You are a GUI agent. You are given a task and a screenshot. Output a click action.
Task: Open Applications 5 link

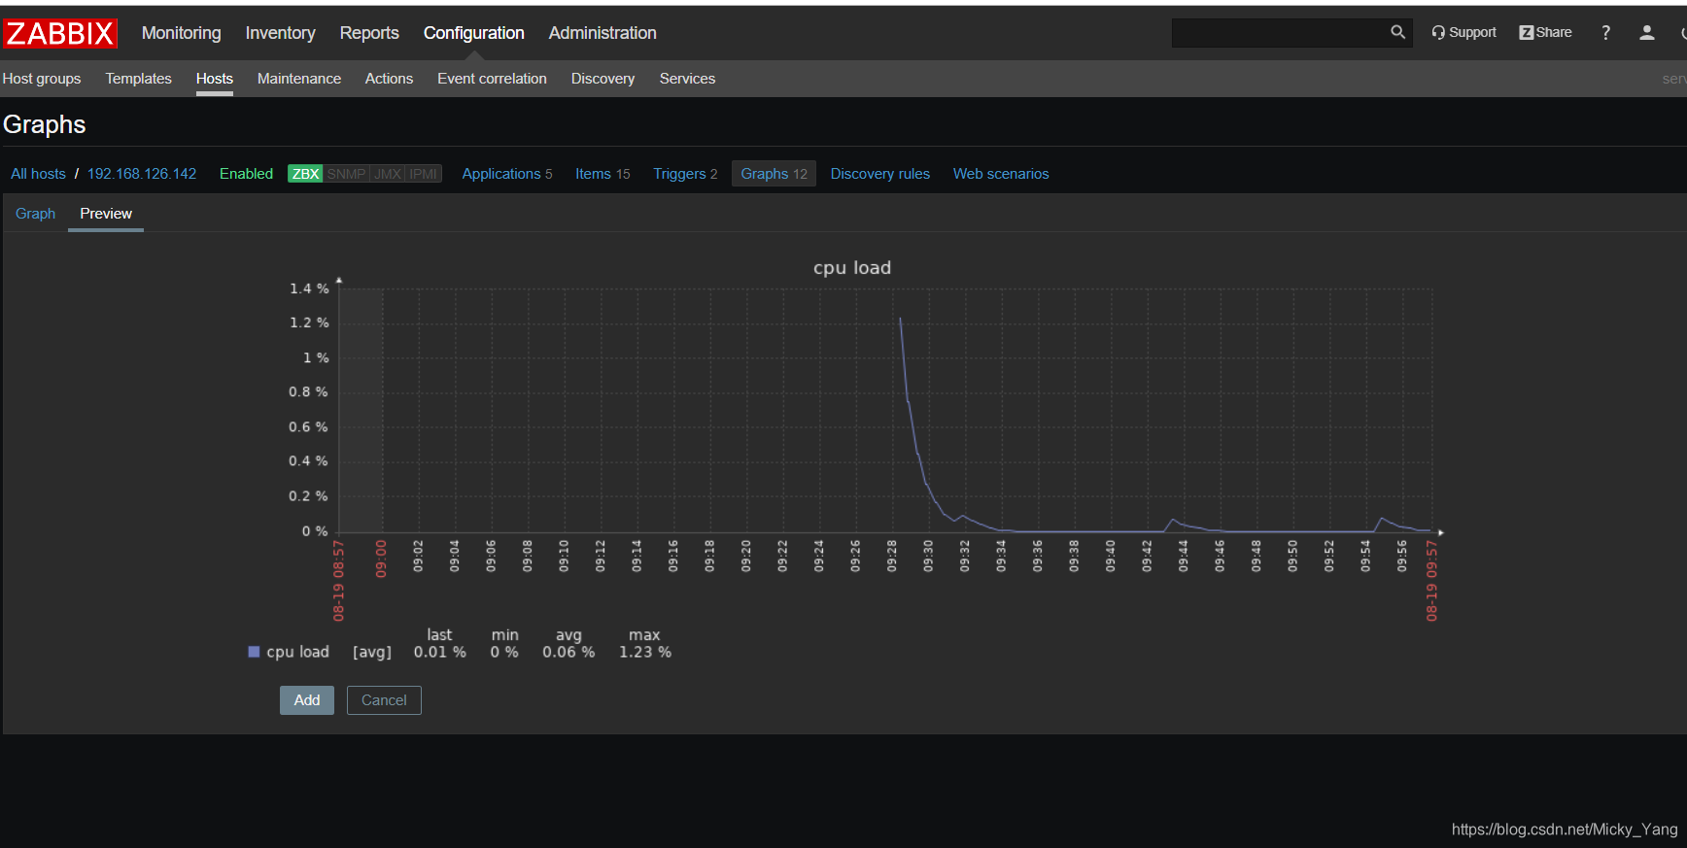click(x=507, y=174)
